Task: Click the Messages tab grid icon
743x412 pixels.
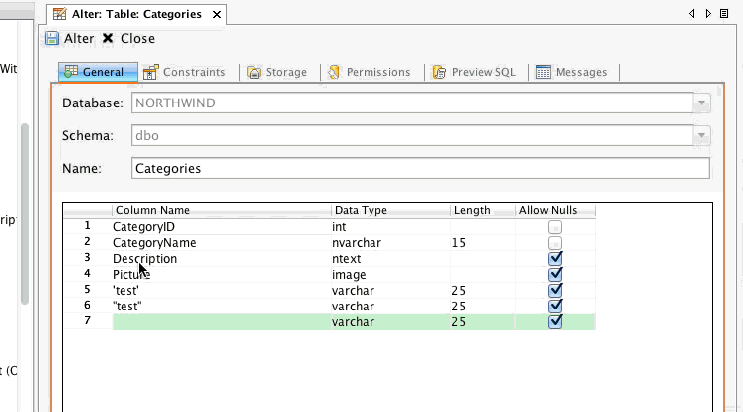Action: [x=544, y=72]
